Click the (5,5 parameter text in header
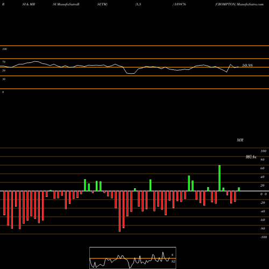Viewport: 269px width, 269px height. [138, 4]
